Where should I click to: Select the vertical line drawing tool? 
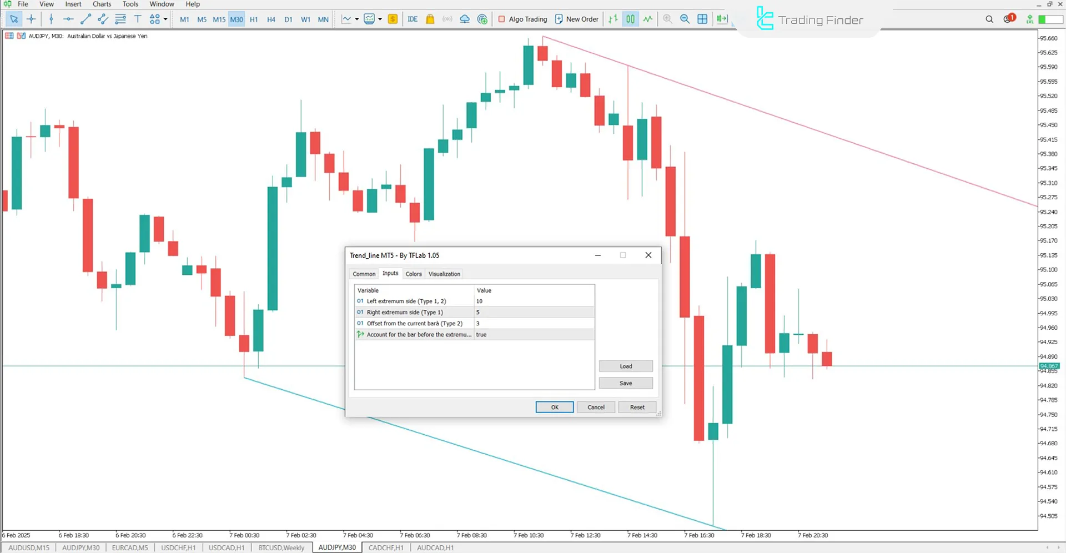[51, 19]
